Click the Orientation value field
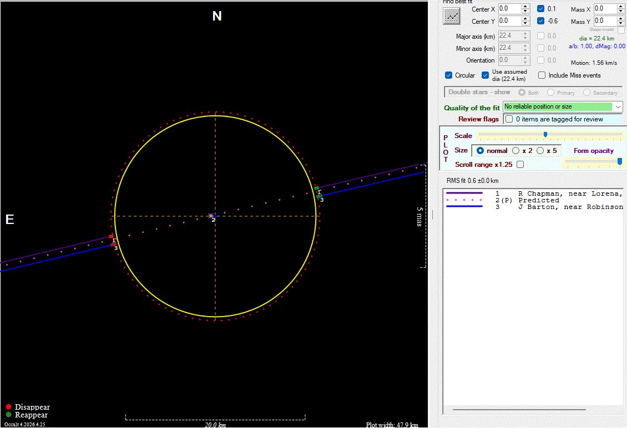The width and height of the screenshot is (627, 428). coord(510,60)
